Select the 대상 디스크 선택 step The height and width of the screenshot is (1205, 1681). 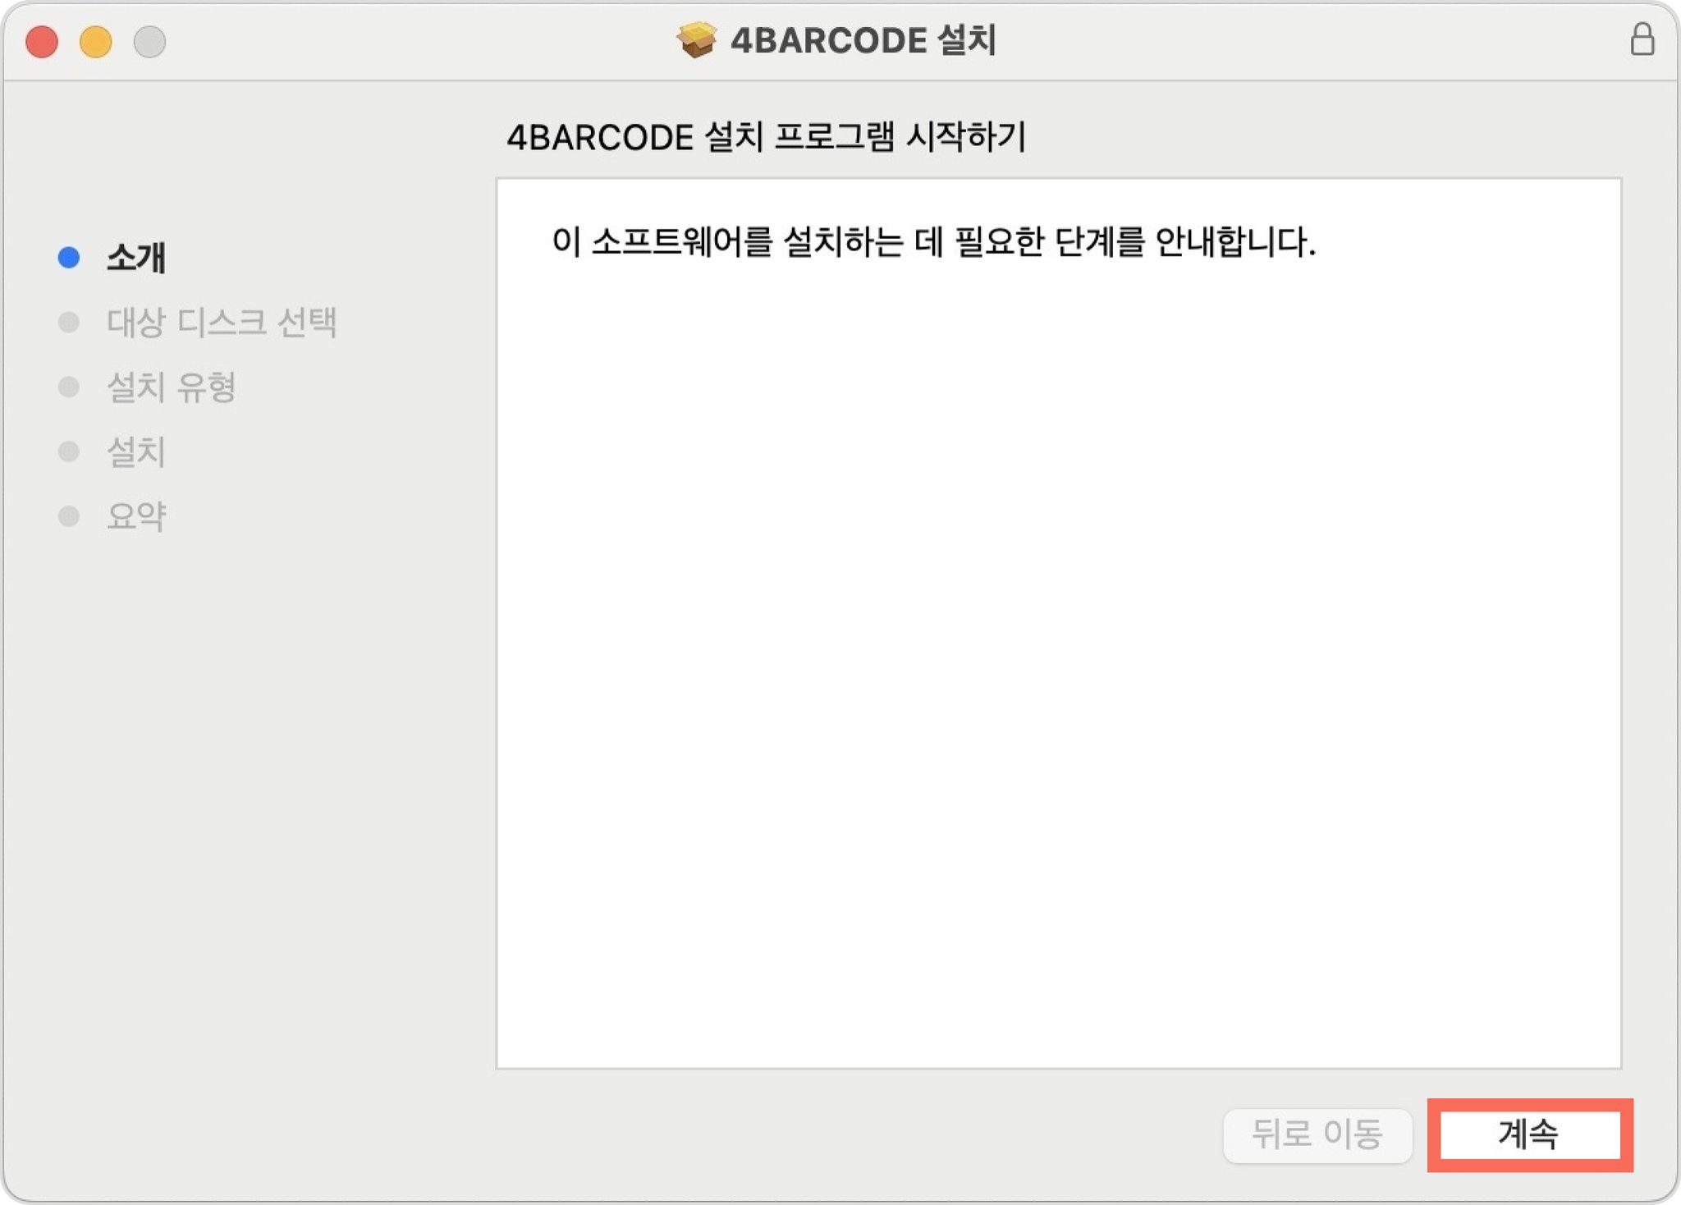[222, 322]
